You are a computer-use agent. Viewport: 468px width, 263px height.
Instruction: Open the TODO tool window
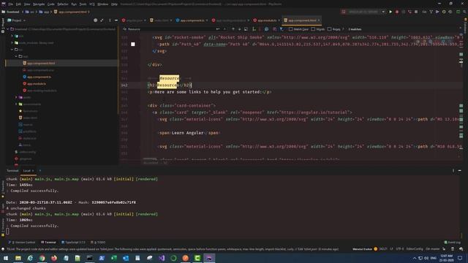point(98,243)
